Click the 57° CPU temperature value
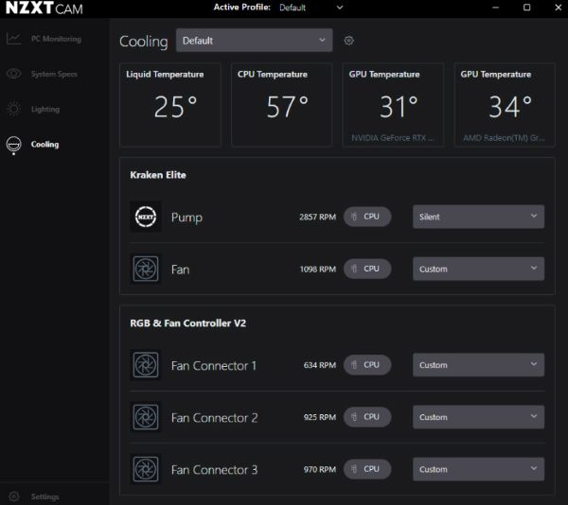Screen dimensions: 568x505 tap(287, 107)
